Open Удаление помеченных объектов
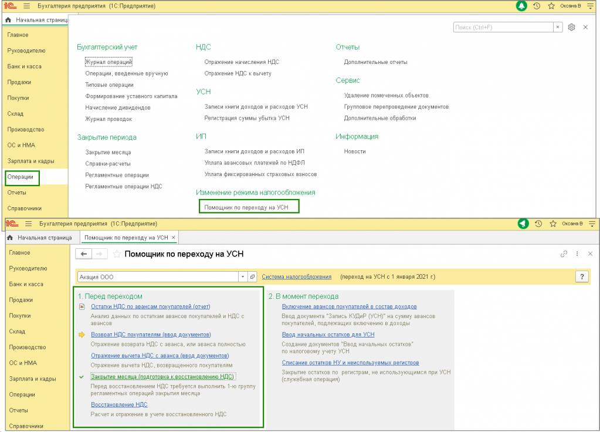This screenshot has height=432, width=600. [386, 95]
